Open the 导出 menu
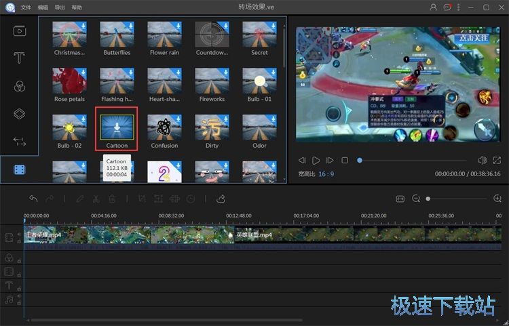This screenshot has height=326, width=509. (60, 7)
